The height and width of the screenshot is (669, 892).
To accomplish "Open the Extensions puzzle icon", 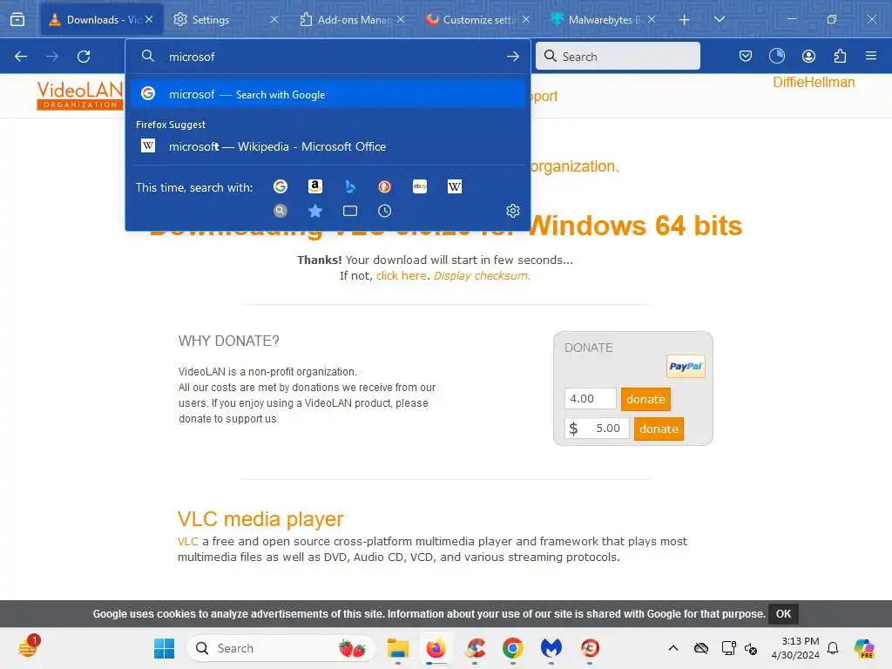I will [840, 56].
